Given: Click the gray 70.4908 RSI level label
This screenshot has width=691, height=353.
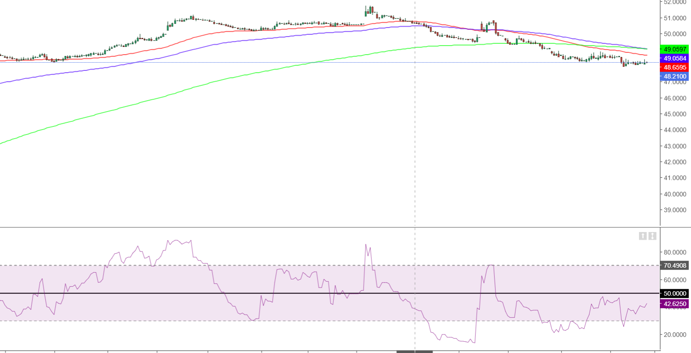Looking at the screenshot, I should [x=674, y=265].
